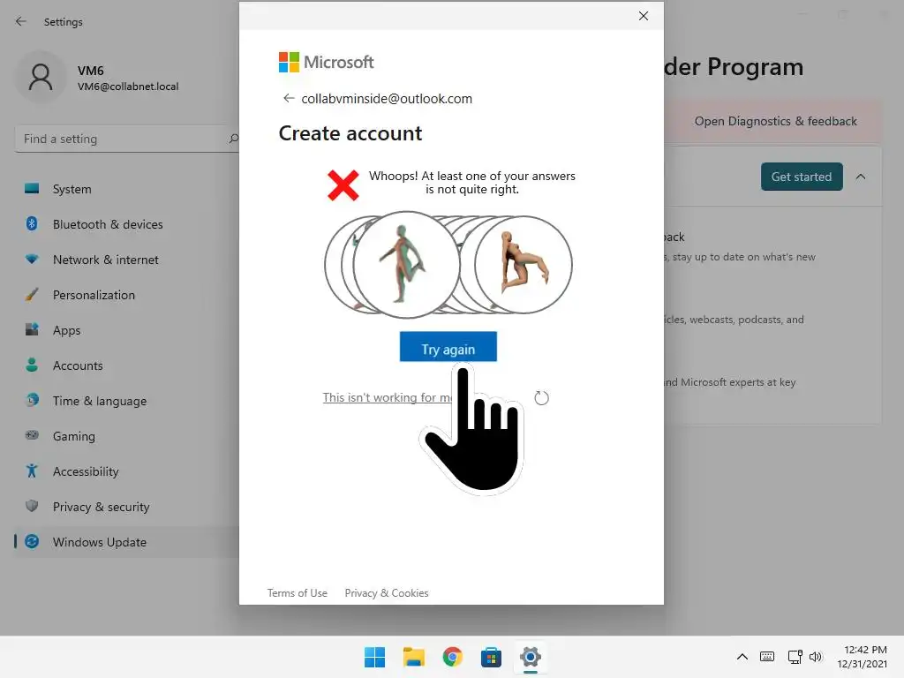904x678 pixels.
Task: Click the Accounts person icon
Action: (x=32, y=365)
